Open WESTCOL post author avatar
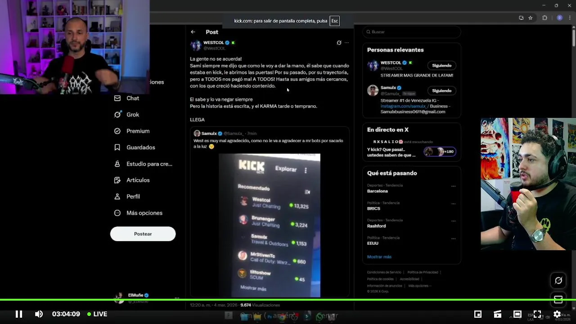 tap(196, 45)
